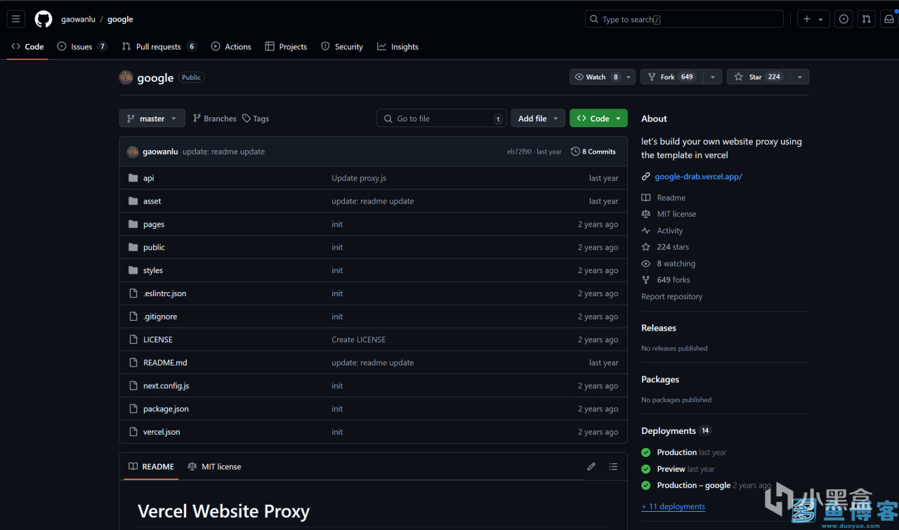The height and width of the screenshot is (530, 899).
Task: Open the hamburger navigation menu
Action: click(x=15, y=19)
